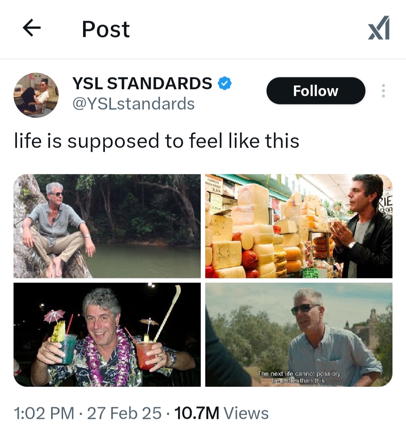This screenshot has width=406, height=435.
Task: Click the blue verified badge
Action: [225, 83]
